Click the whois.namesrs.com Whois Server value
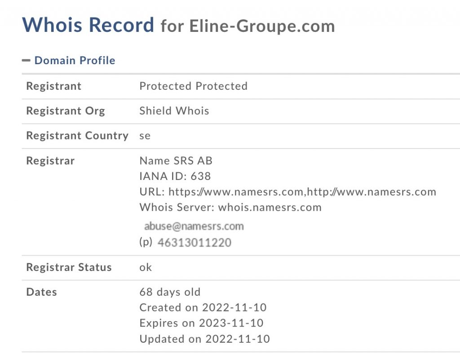 coord(270,207)
